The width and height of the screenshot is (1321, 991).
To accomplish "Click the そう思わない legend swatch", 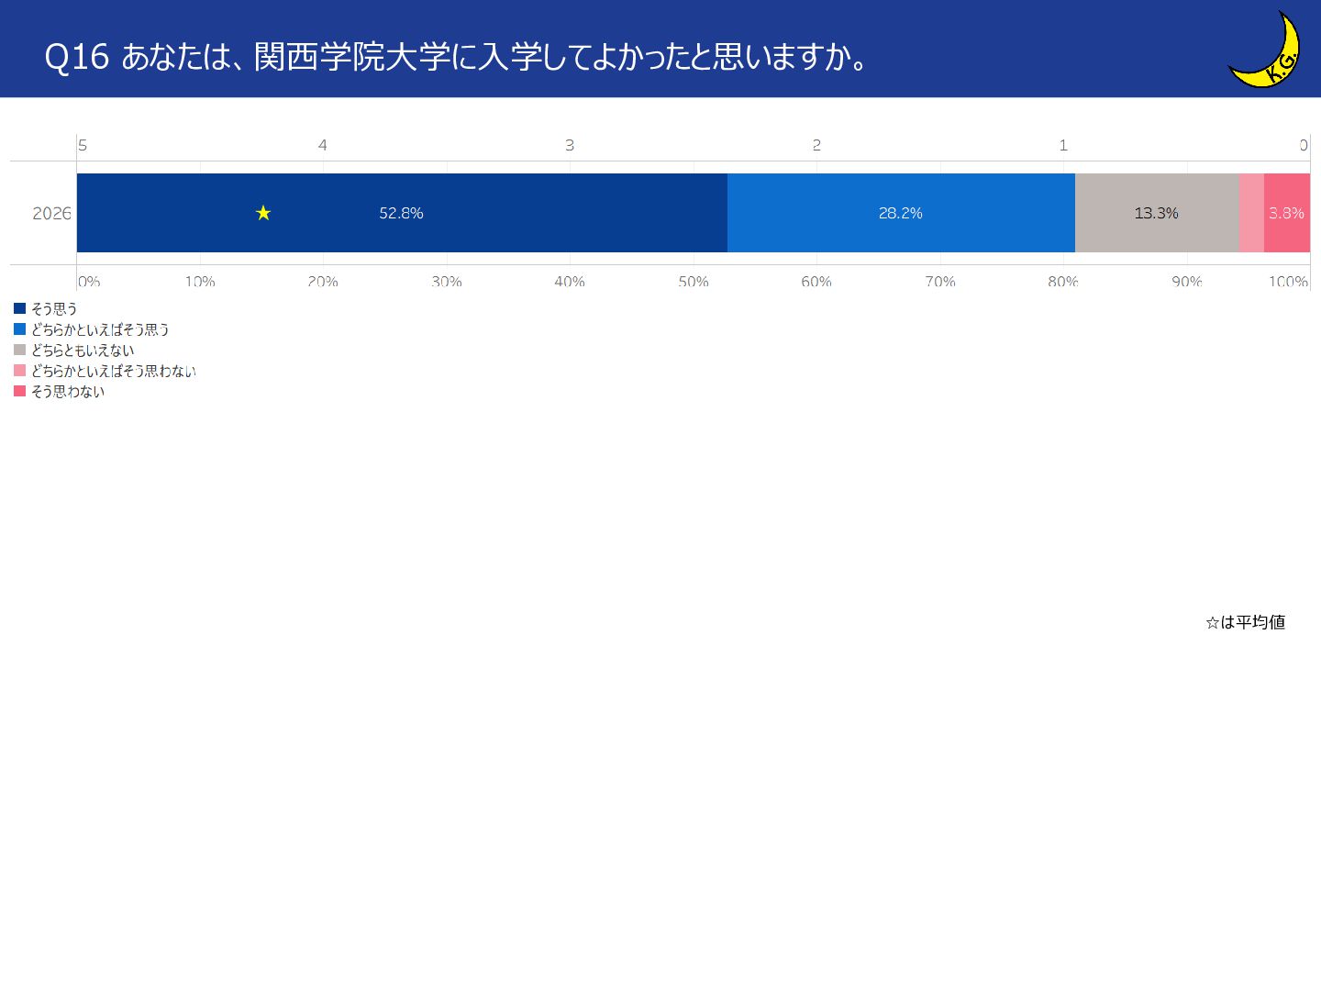I will [20, 391].
